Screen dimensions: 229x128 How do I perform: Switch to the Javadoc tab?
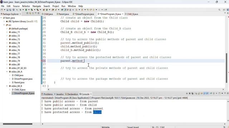(59, 94)
